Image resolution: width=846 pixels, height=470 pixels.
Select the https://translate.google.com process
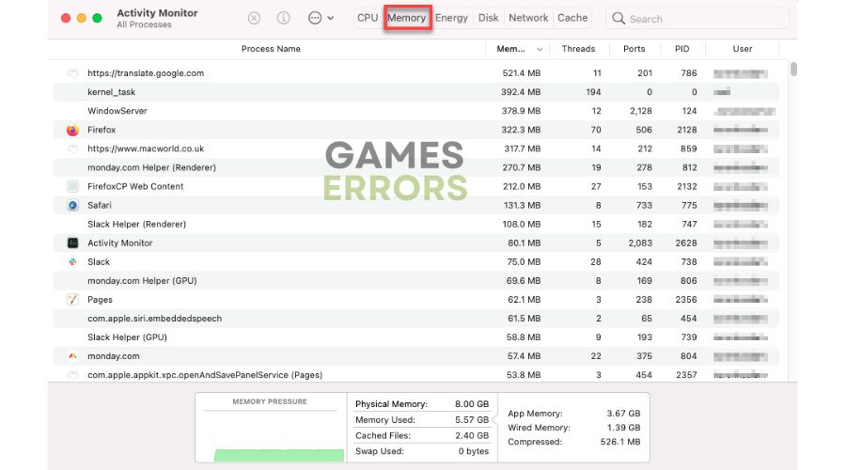click(x=416, y=73)
